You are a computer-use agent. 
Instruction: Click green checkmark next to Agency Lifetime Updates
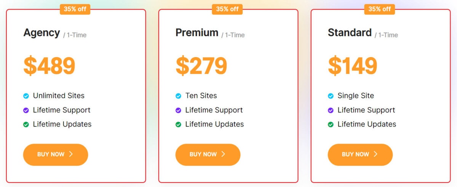click(26, 125)
